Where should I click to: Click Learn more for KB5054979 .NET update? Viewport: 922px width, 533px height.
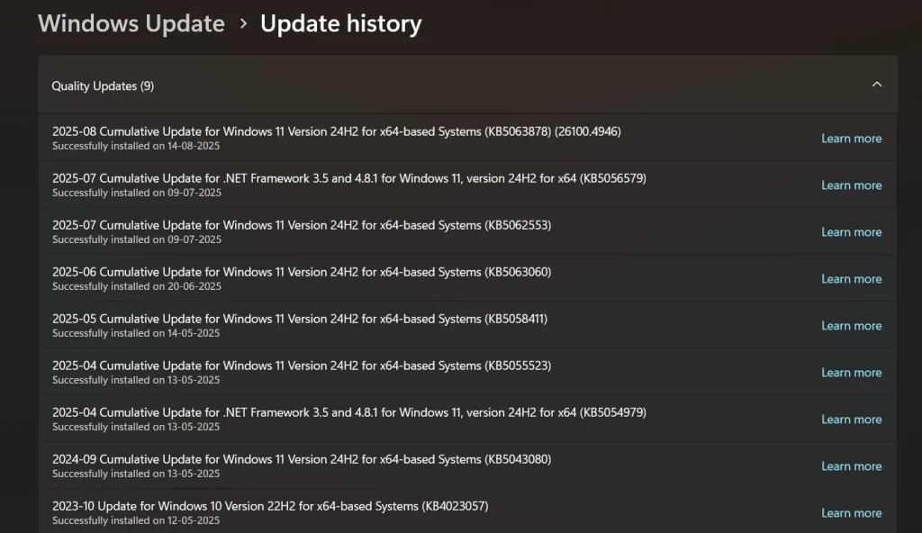[x=851, y=420]
